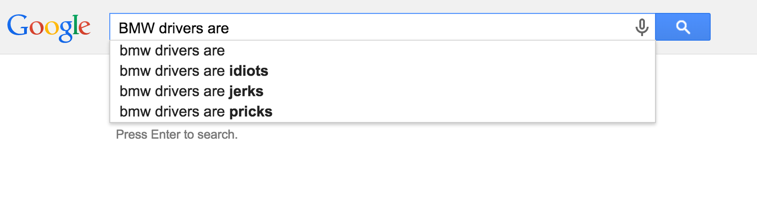Choose the 'bmw drivers are idiots' suggestion
The image size is (757, 208).
pyautogui.click(x=194, y=71)
